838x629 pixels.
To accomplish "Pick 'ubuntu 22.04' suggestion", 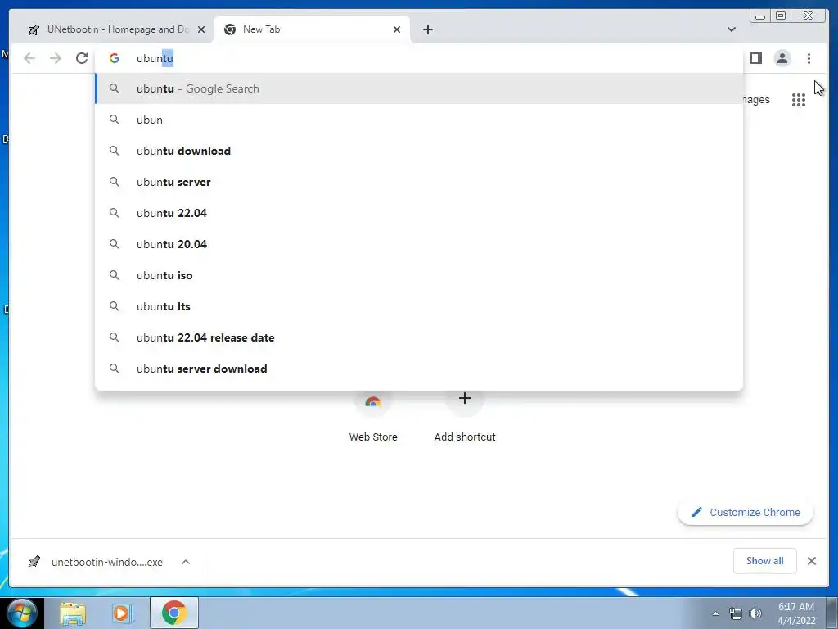I will 419,213.
